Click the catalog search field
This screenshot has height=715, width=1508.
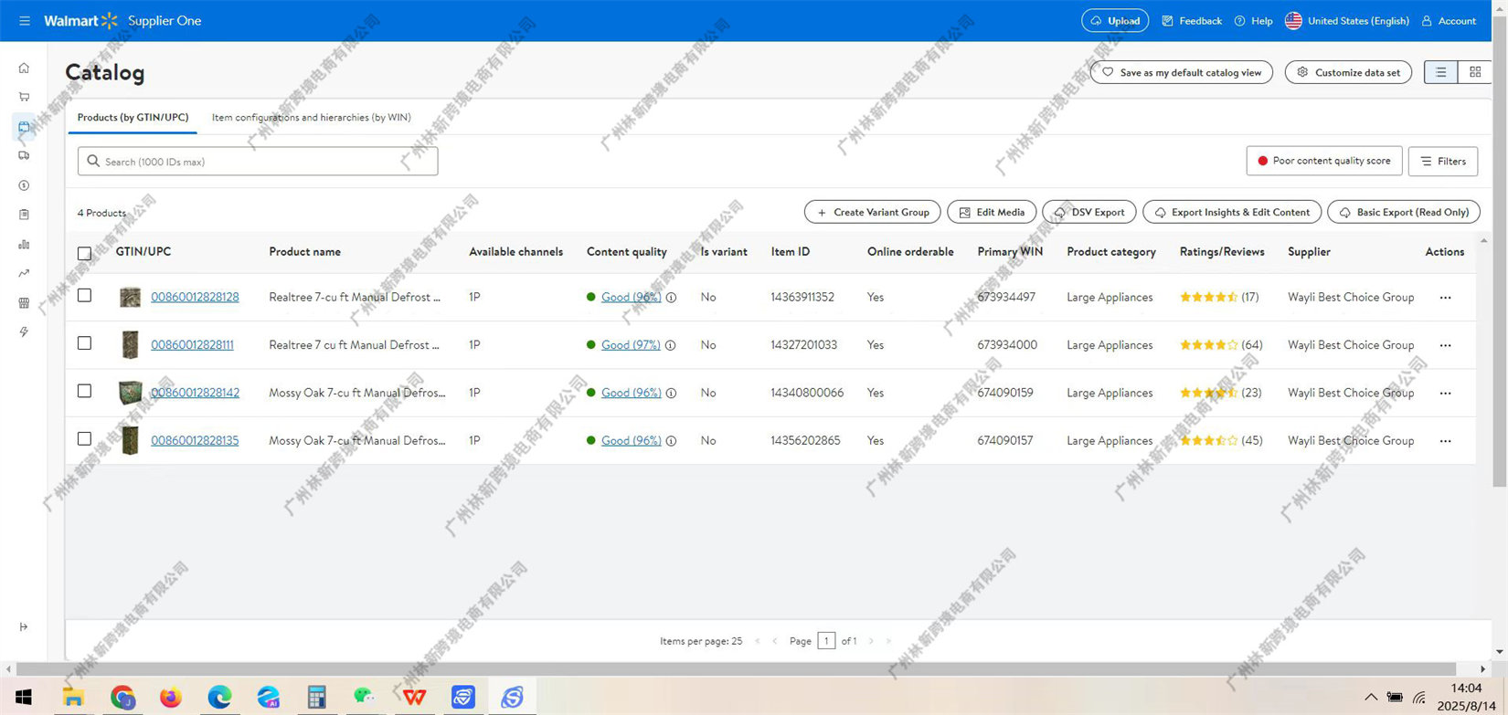[258, 162]
